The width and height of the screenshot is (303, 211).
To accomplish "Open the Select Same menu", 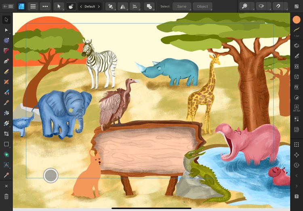I will pos(182,6).
